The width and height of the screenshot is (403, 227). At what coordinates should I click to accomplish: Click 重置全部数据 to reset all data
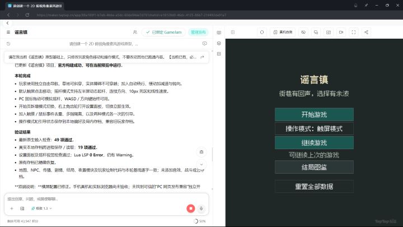tap(314, 186)
